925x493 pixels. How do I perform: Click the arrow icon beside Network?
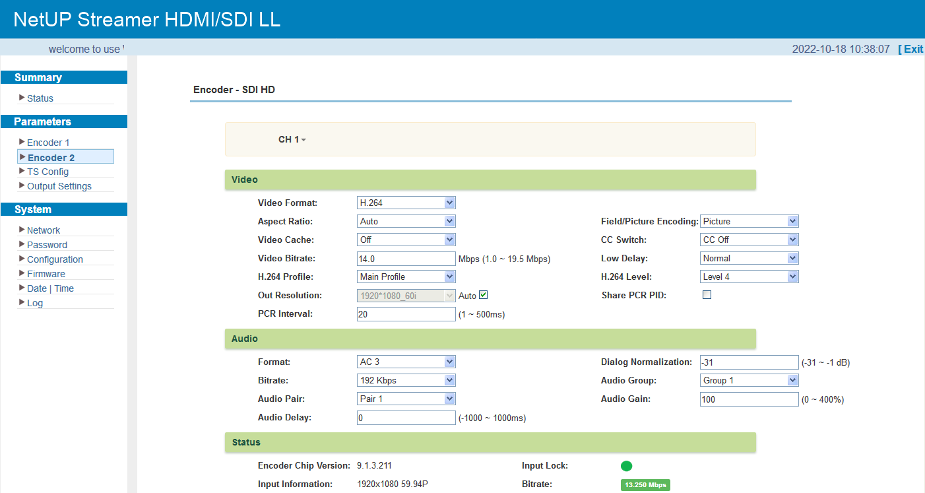[22, 230]
